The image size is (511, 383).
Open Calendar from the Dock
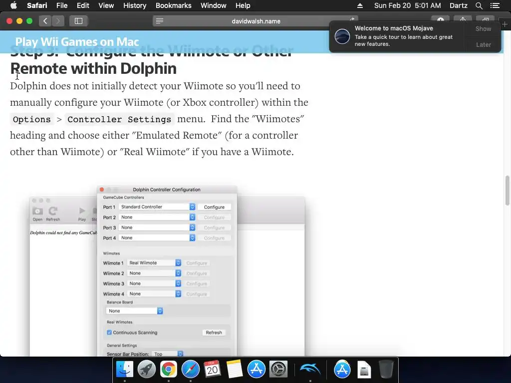pos(212,369)
